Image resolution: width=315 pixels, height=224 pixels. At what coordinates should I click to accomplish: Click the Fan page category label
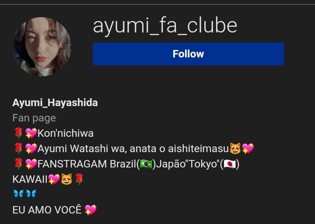(x=34, y=118)
